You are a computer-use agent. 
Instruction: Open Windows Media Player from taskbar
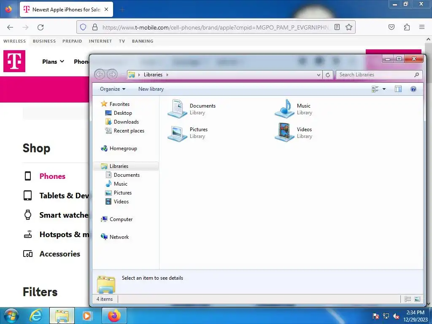(87, 316)
